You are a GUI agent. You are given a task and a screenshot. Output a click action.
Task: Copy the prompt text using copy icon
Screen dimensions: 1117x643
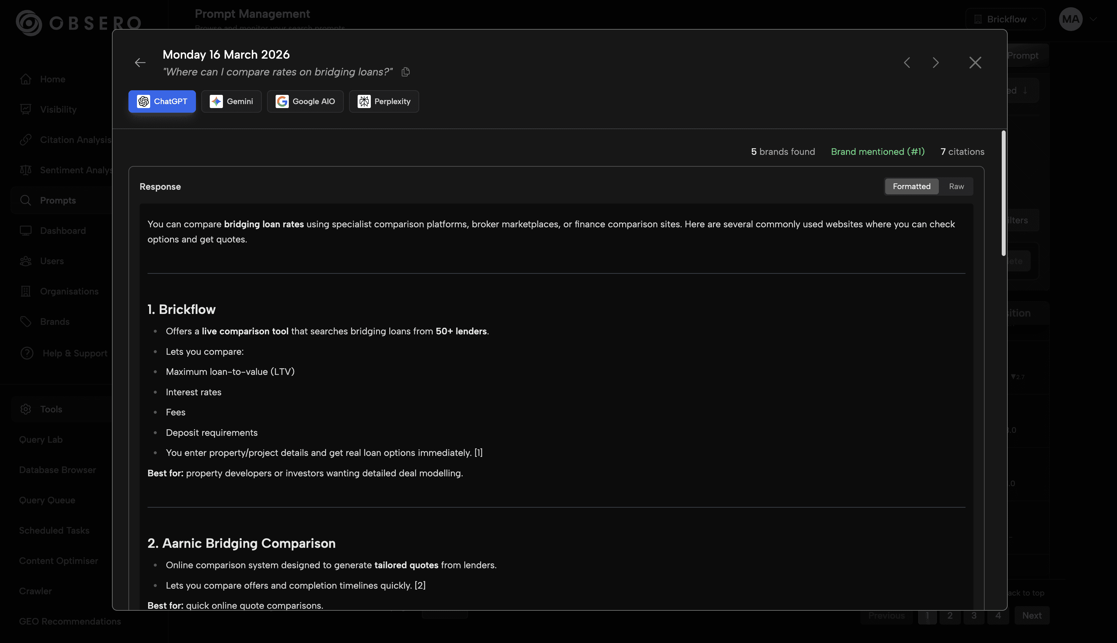[405, 72]
